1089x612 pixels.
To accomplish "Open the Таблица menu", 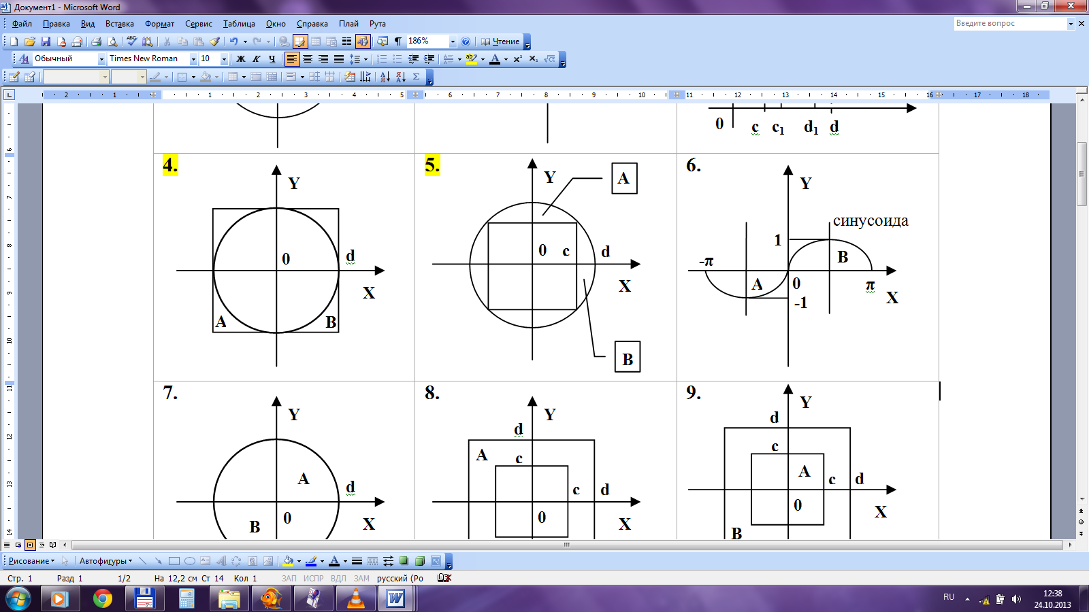I will (x=238, y=24).
